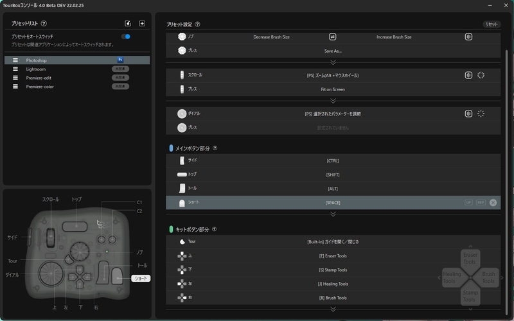Select the [B] Brush Tools row
Image resolution: width=514 pixels, height=321 pixels.
(x=333, y=298)
